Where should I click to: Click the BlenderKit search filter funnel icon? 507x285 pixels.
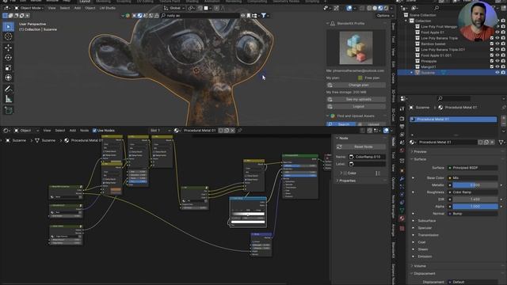point(264,16)
